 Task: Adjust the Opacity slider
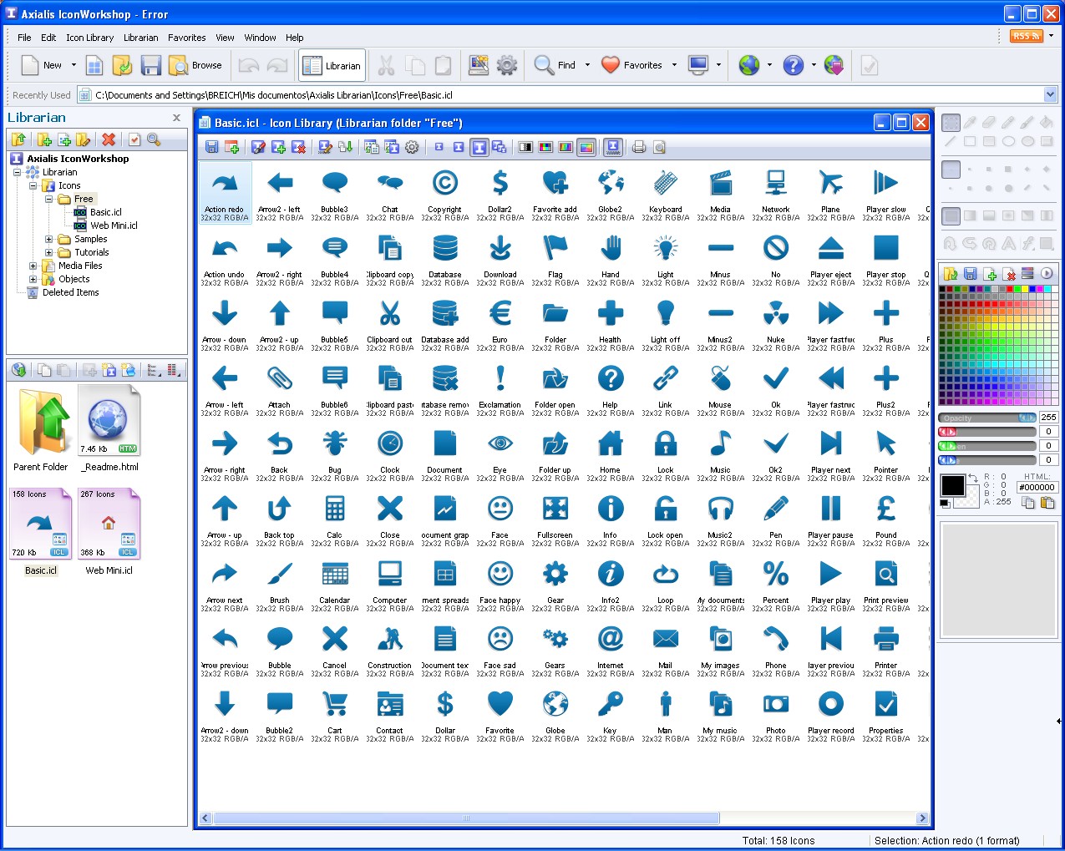coord(987,418)
